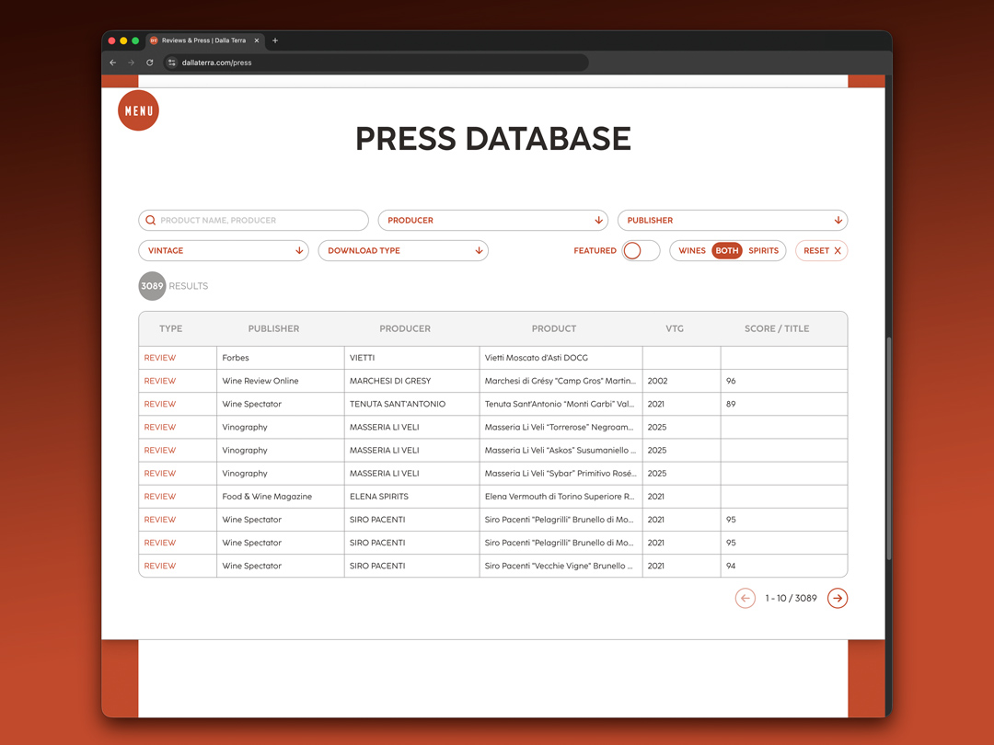This screenshot has height=745, width=994.
Task: Open REVIEW link for Torrerose Negroamaro row
Action: click(x=160, y=427)
